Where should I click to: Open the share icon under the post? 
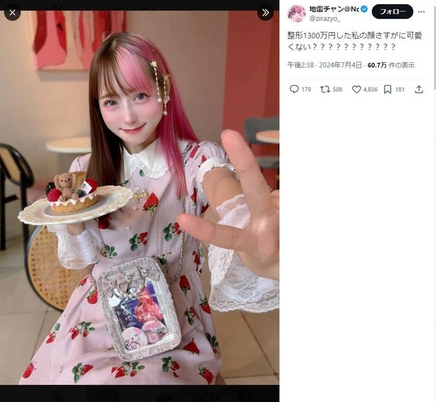pyautogui.click(x=419, y=89)
